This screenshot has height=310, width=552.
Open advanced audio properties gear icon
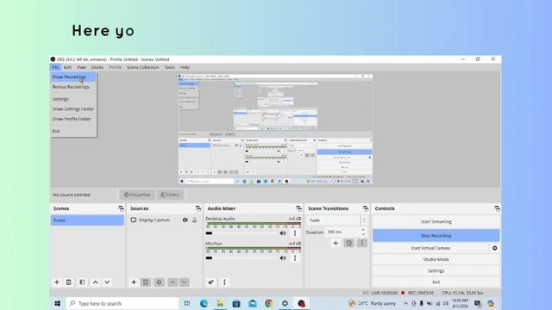(x=210, y=282)
